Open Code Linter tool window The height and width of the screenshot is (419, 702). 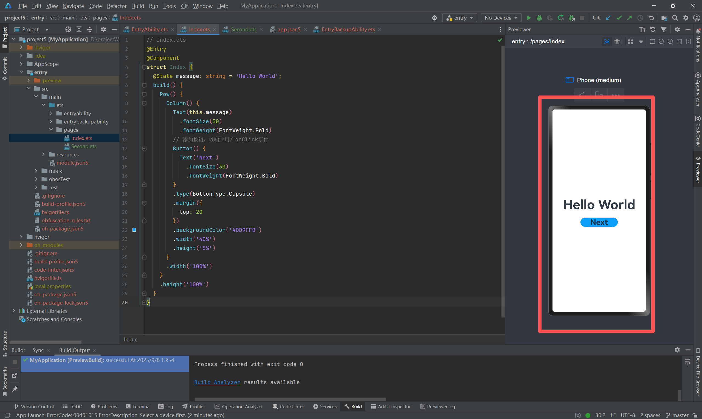click(x=288, y=407)
